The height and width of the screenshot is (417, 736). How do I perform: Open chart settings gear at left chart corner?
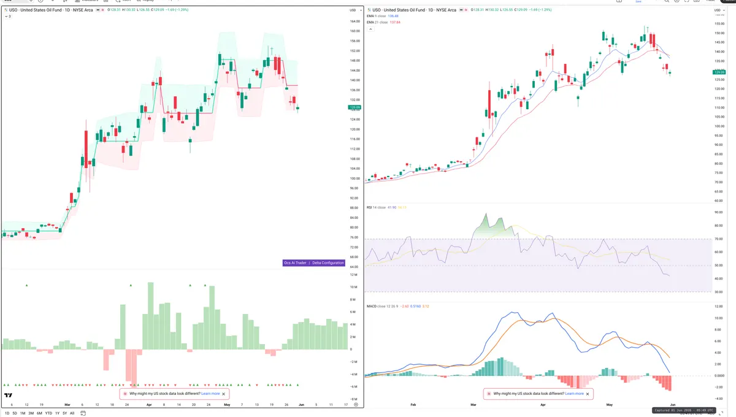tap(356, 405)
